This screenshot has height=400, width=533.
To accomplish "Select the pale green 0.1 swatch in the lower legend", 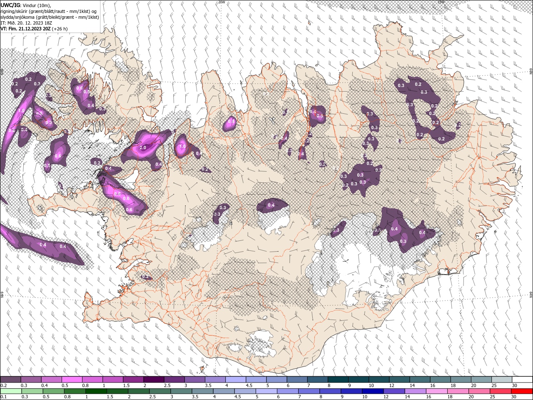I will click(x=11, y=391).
